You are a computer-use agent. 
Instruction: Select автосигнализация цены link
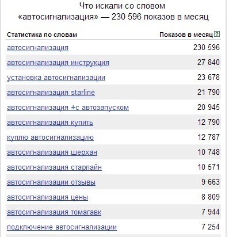click(x=48, y=197)
